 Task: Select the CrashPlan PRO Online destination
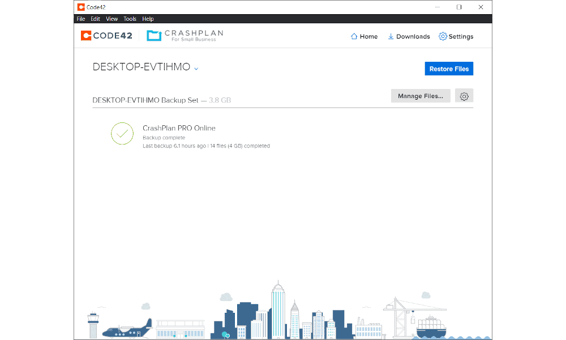pos(179,128)
